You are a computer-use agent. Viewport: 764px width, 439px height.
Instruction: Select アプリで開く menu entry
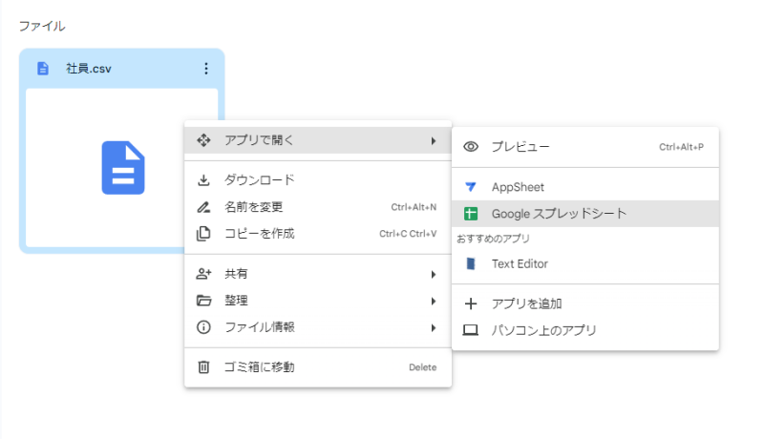coord(318,140)
